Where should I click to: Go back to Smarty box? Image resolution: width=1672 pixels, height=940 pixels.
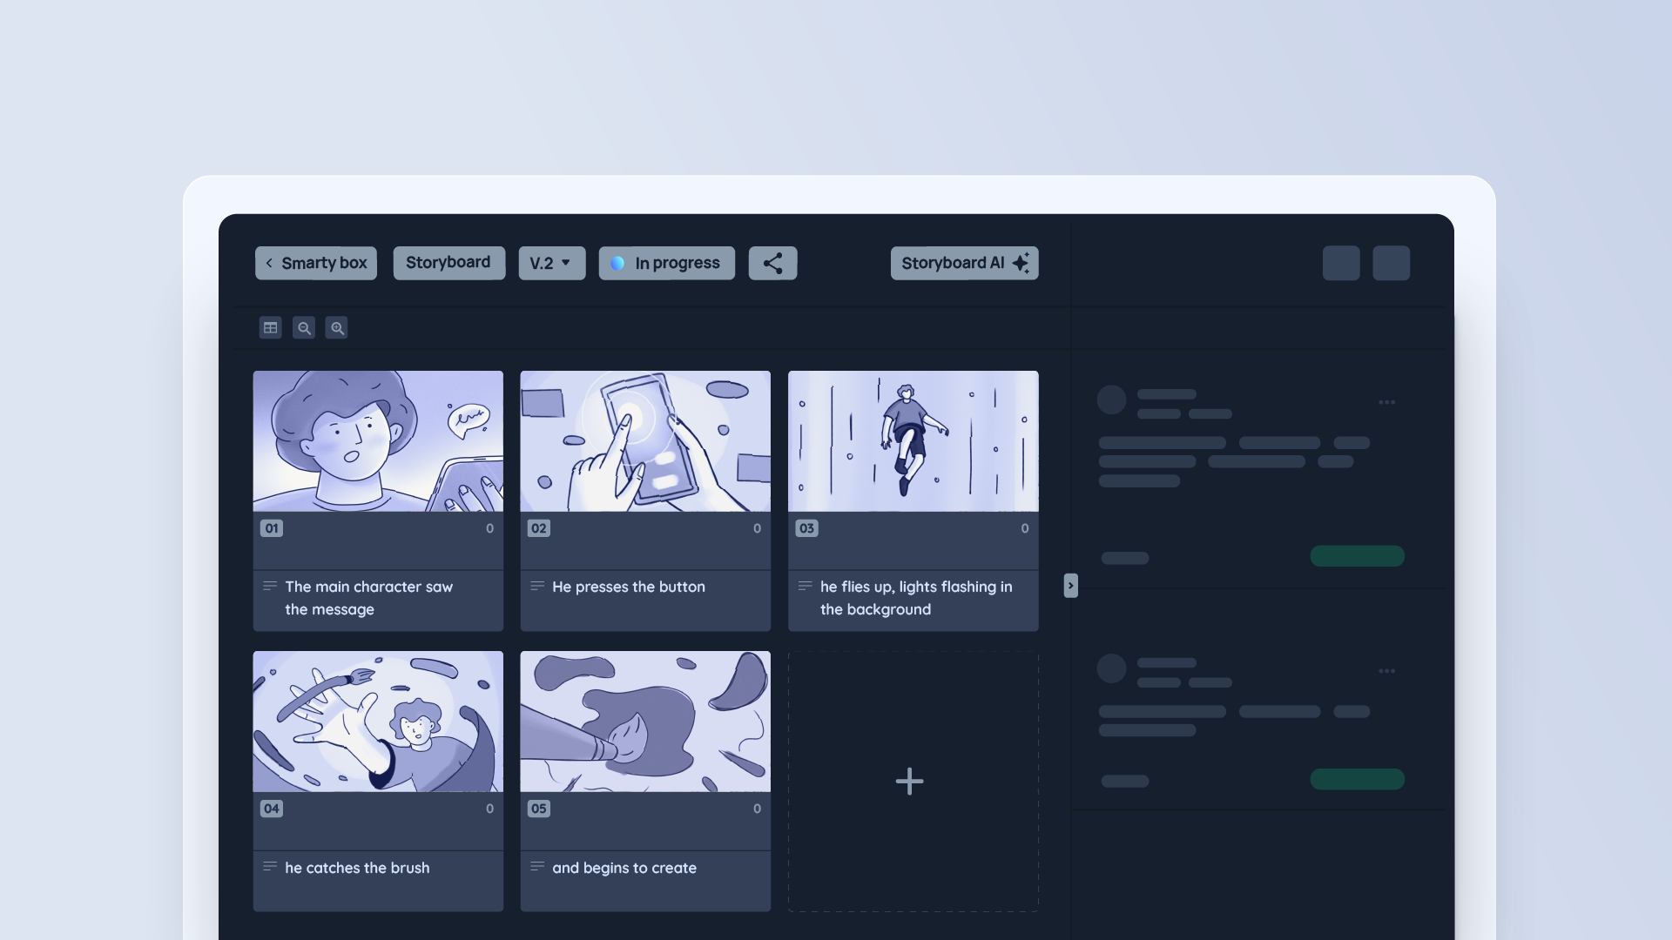point(315,263)
